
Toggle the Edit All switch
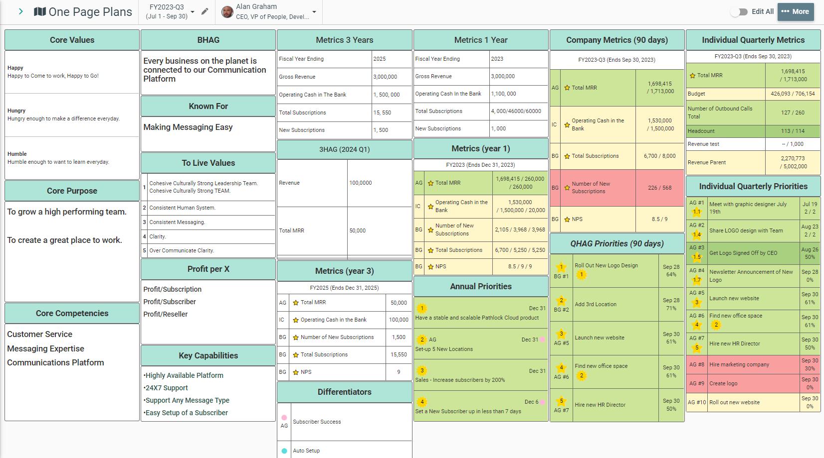coord(738,11)
